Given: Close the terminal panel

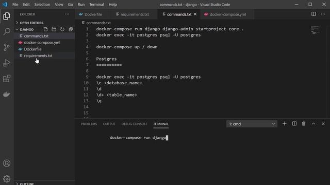Looking at the screenshot, I should coord(323,124).
